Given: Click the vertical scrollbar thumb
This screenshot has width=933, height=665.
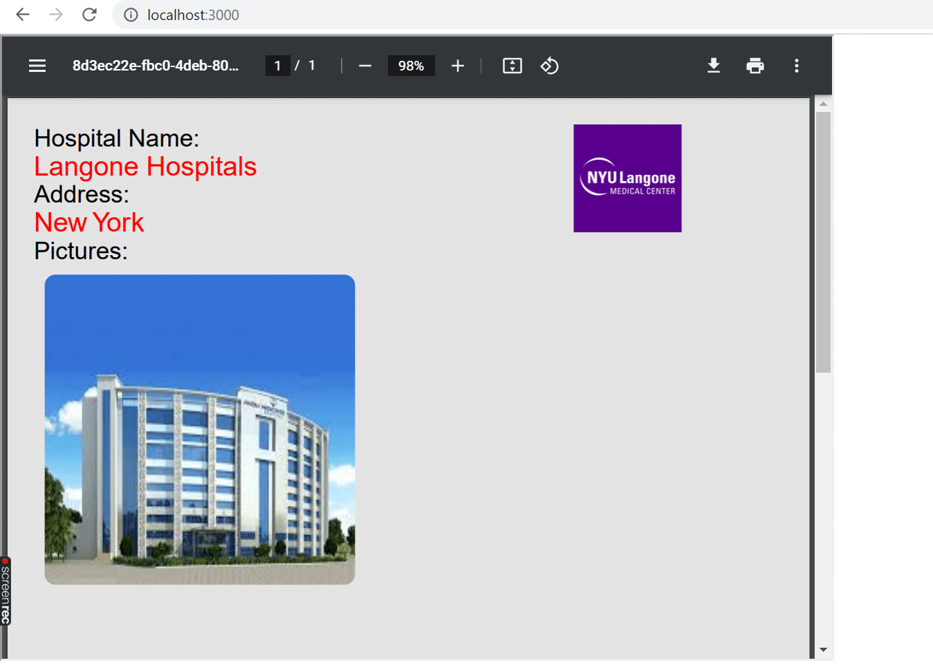Looking at the screenshot, I should point(823,242).
